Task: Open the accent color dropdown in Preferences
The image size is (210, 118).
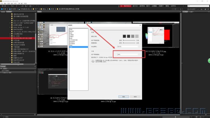Action: (128, 47)
